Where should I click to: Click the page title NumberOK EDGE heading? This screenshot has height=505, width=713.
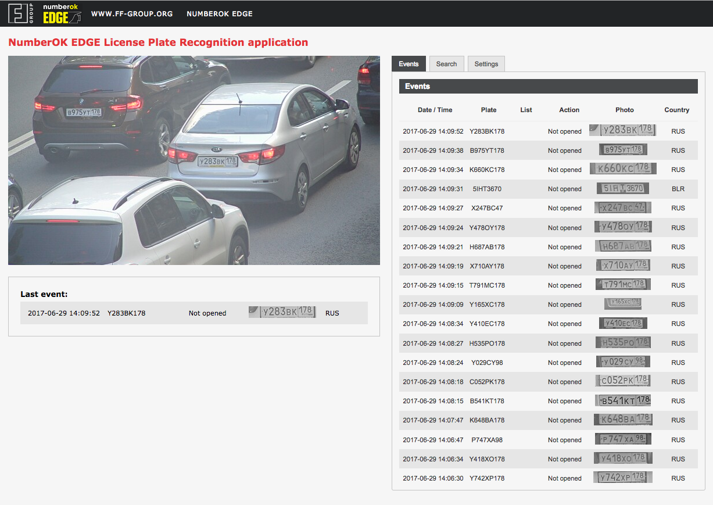pos(158,42)
